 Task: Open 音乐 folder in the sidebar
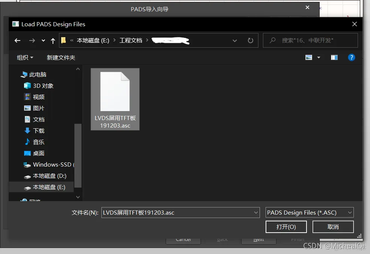(x=39, y=142)
